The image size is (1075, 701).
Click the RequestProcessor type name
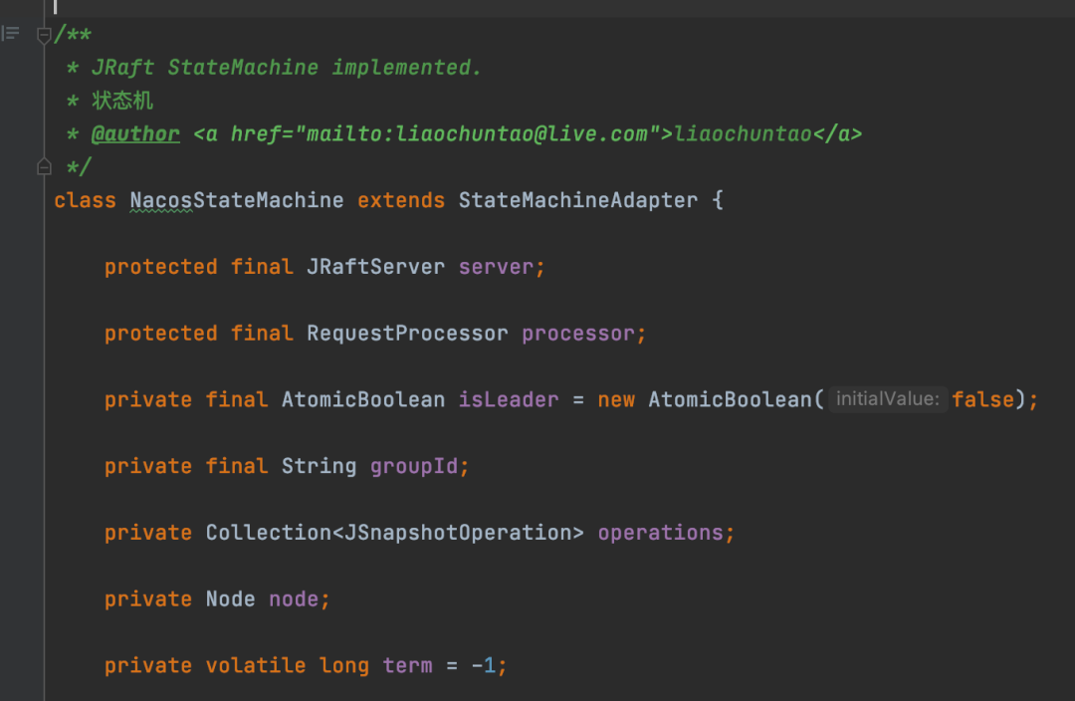[407, 334]
